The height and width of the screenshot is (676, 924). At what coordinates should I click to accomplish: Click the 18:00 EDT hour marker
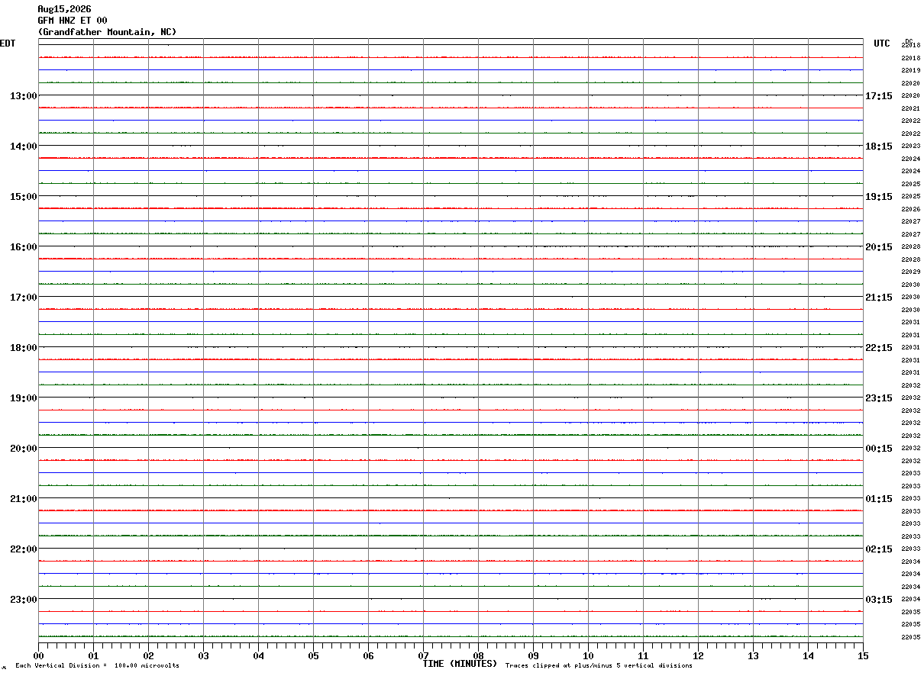(23, 348)
